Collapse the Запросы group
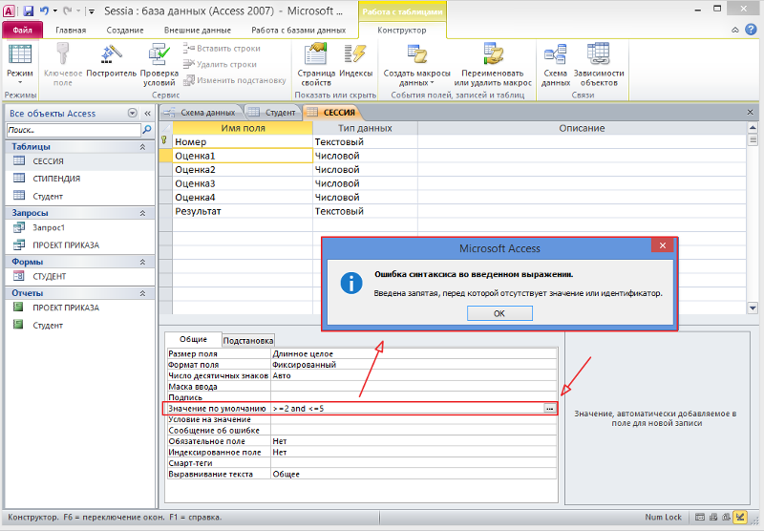764x531 pixels. (x=142, y=213)
